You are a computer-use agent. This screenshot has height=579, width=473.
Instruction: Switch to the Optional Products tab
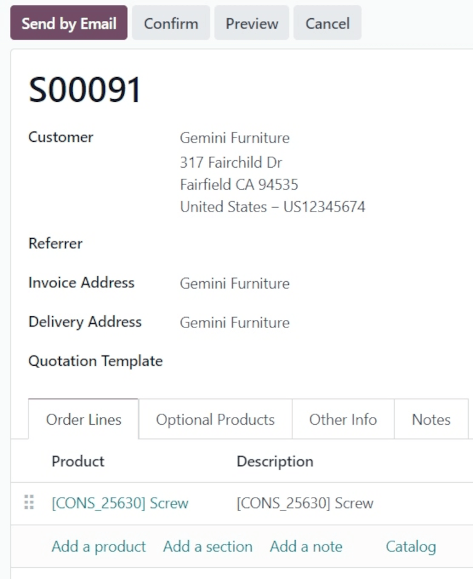[215, 419]
